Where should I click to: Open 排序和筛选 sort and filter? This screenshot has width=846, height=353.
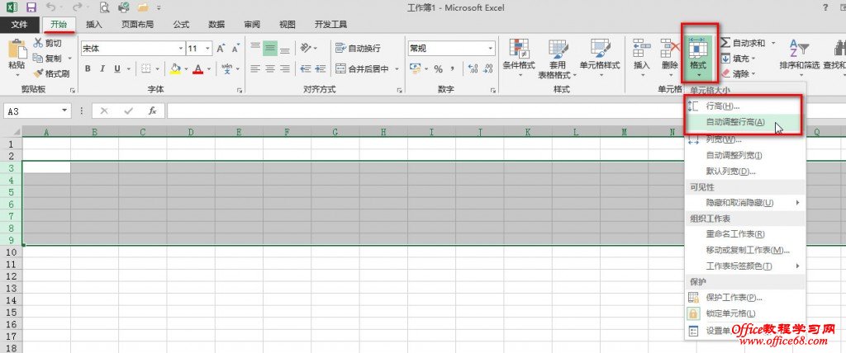coord(799,56)
